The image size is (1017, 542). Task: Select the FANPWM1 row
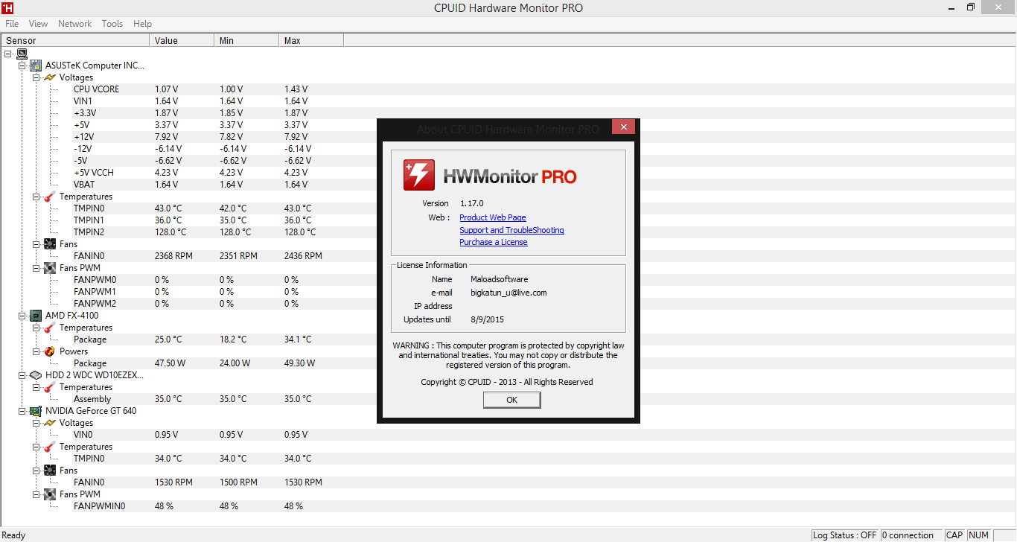[508, 292]
